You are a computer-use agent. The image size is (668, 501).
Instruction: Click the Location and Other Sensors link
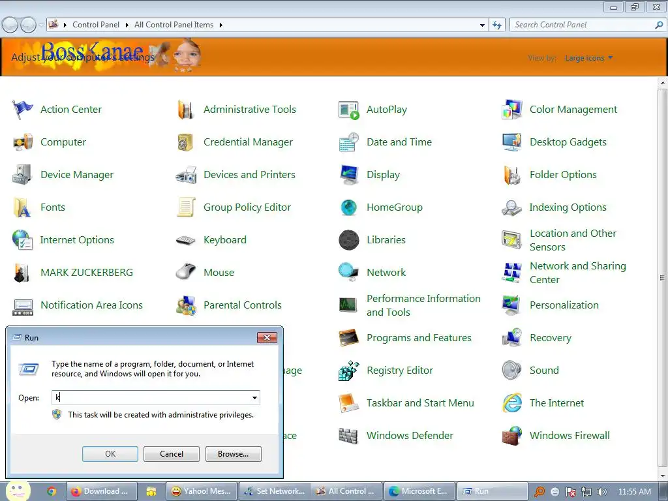pyautogui.click(x=573, y=240)
